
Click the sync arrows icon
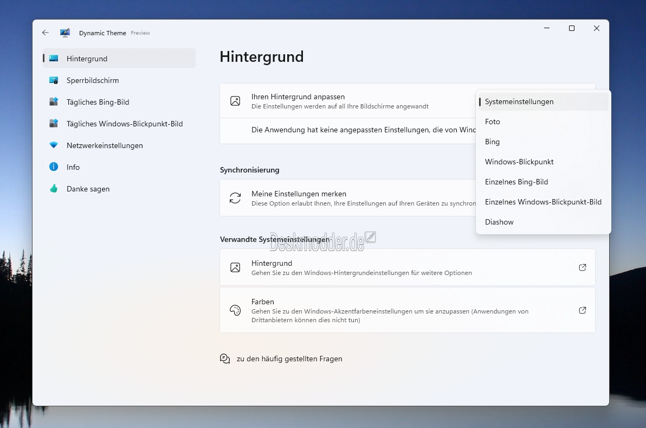pyautogui.click(x=235, y=198)
